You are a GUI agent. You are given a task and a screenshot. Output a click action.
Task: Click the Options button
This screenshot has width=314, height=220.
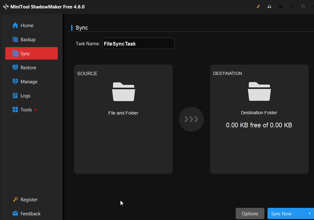coord(250,213)
